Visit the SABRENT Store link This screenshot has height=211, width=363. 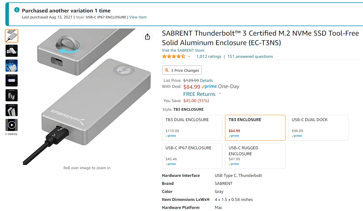coord(183,50)
